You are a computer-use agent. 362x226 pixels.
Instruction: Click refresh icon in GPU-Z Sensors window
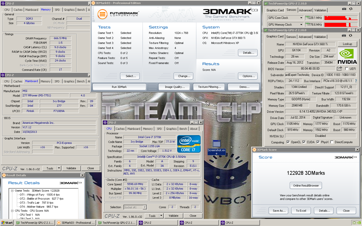351,9
